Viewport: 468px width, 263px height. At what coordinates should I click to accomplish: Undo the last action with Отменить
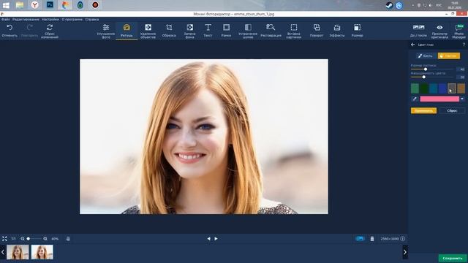point(10,31)
